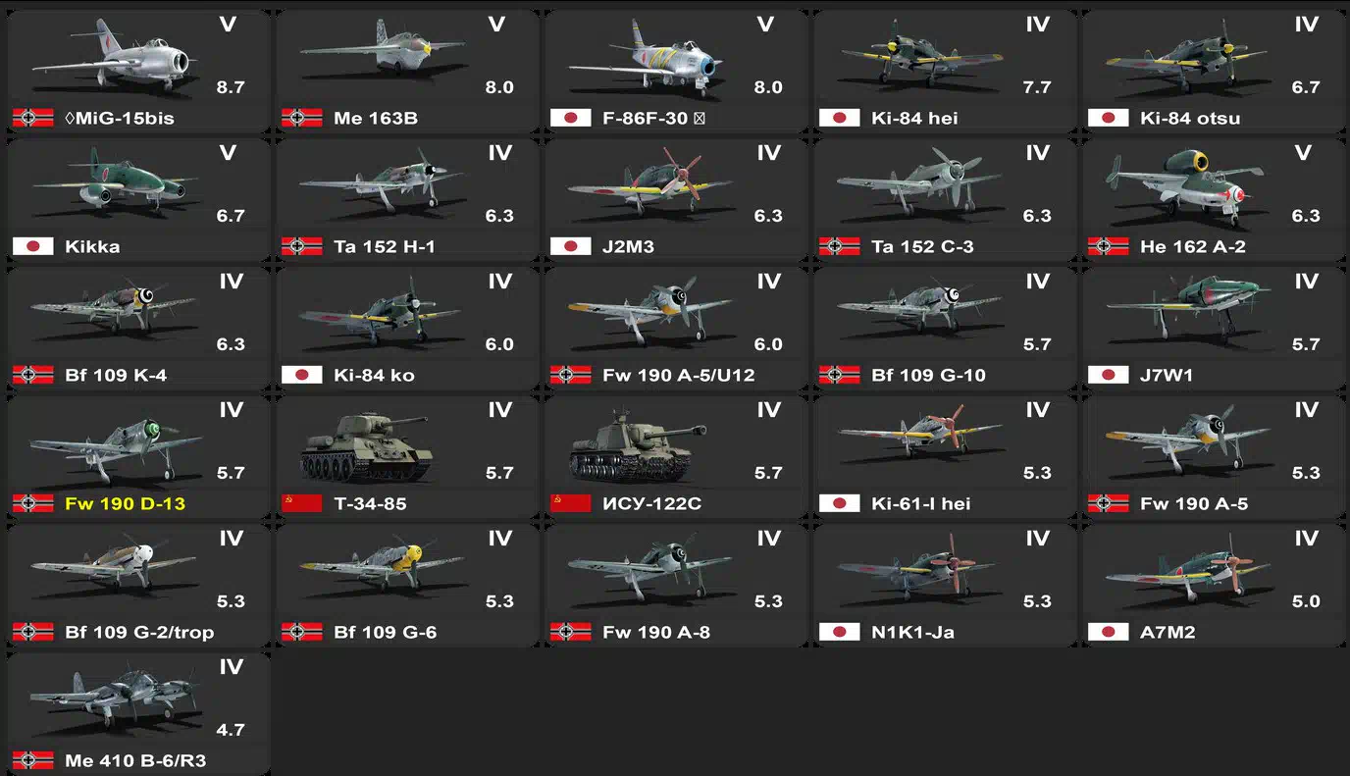
Task: Select the highlighted Fw 190 D-13 label
Action: click(x=125, y=503)
